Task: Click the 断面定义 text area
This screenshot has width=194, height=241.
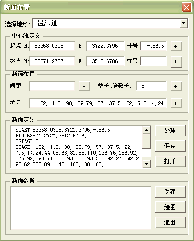Action: point(77,147)
